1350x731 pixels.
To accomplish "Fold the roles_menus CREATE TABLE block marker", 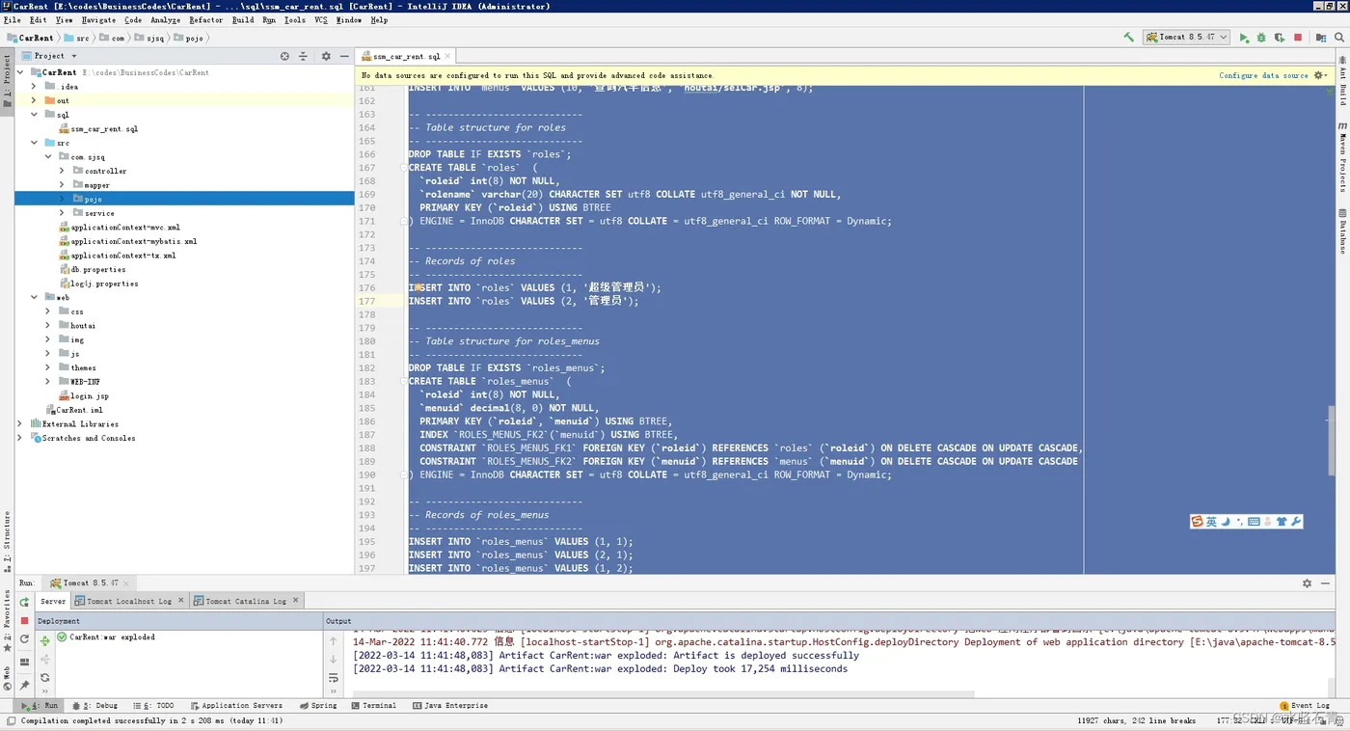I will [405, 381].
